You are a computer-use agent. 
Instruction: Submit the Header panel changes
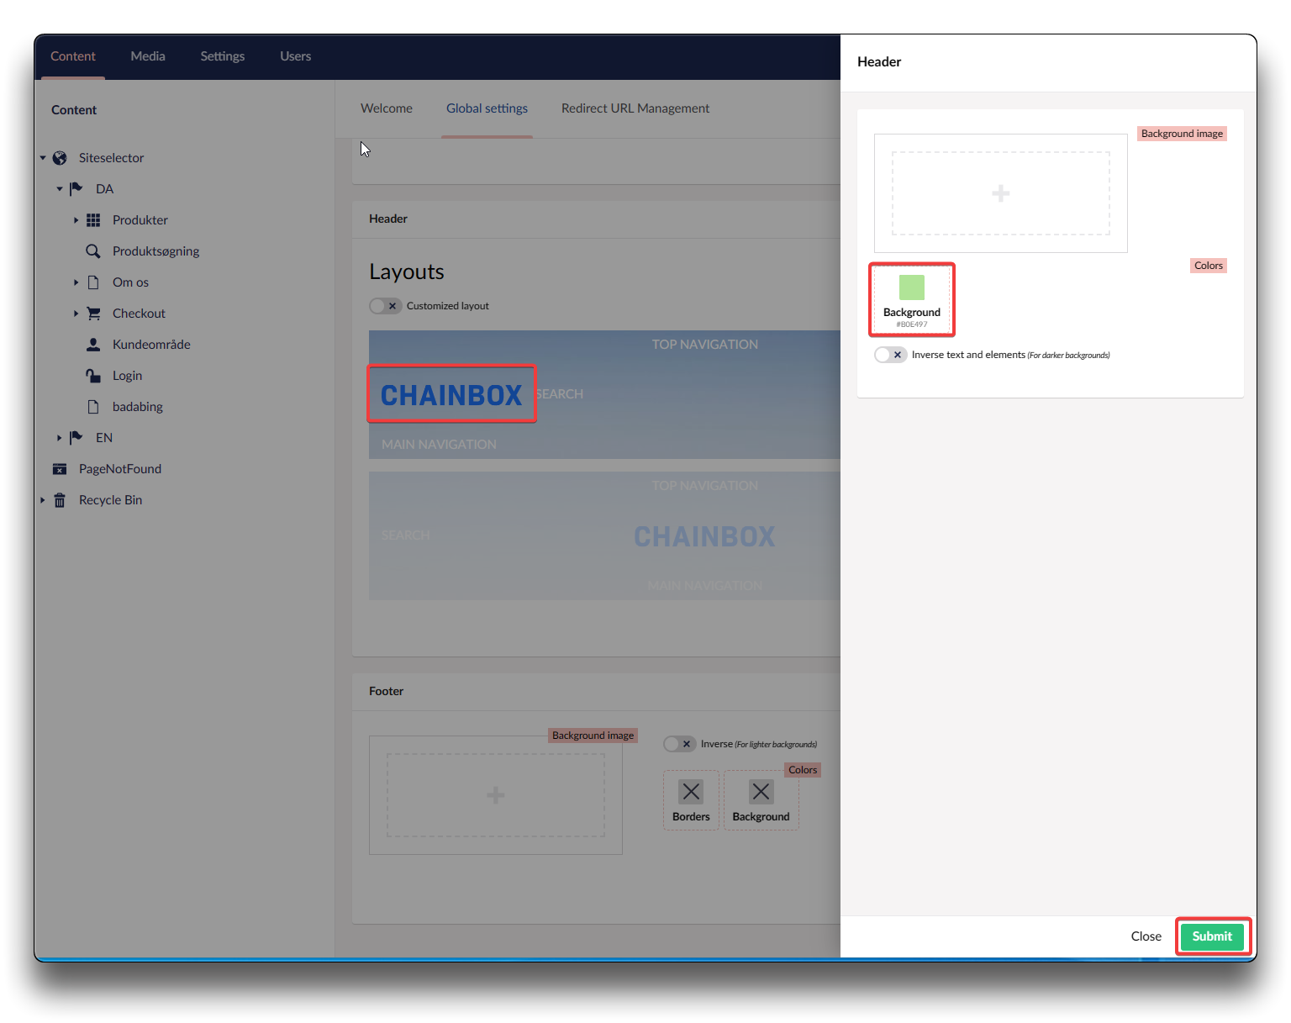coord(1211,936)
